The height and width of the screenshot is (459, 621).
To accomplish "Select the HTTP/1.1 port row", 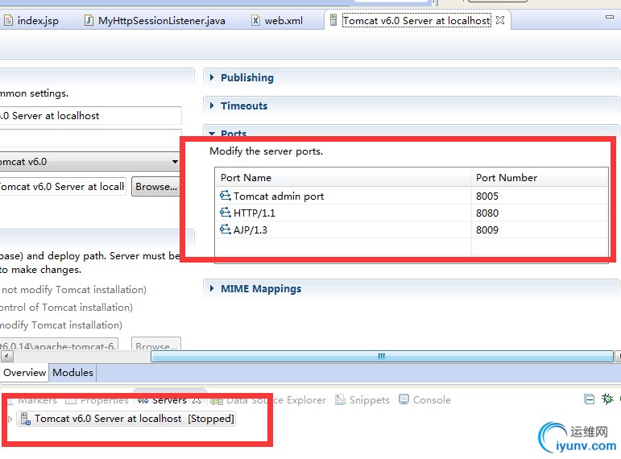I will 412,213.
